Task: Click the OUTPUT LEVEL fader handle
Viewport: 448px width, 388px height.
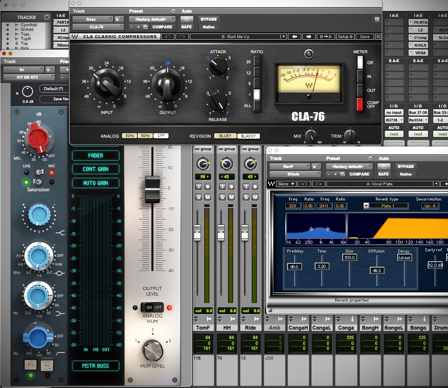Action: [153, 189]
